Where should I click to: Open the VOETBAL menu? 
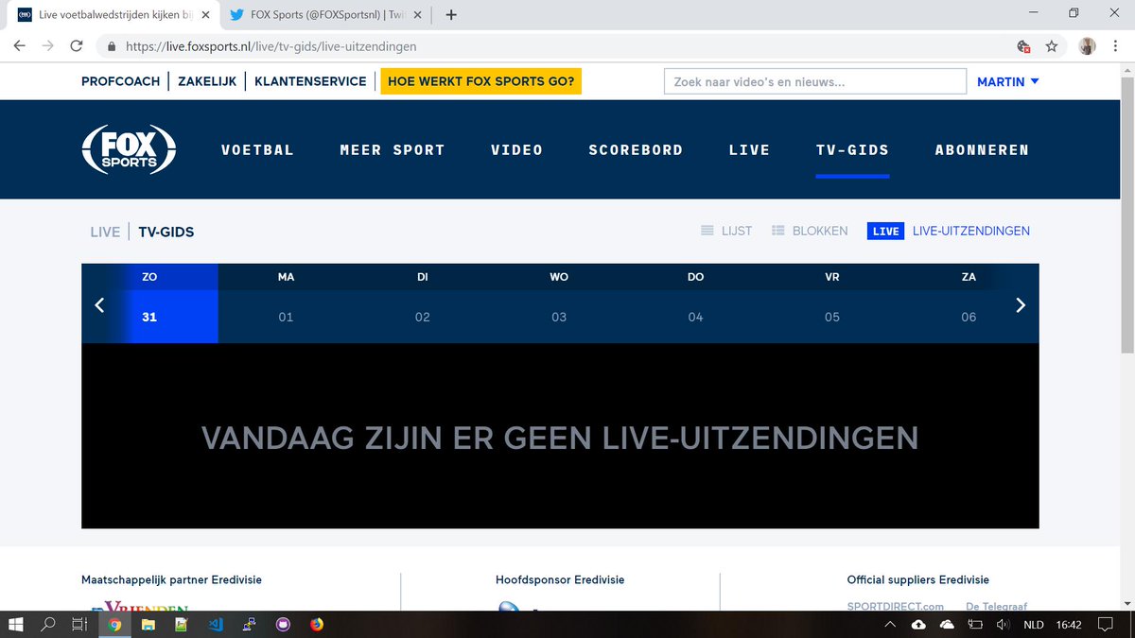pos(257,149)
